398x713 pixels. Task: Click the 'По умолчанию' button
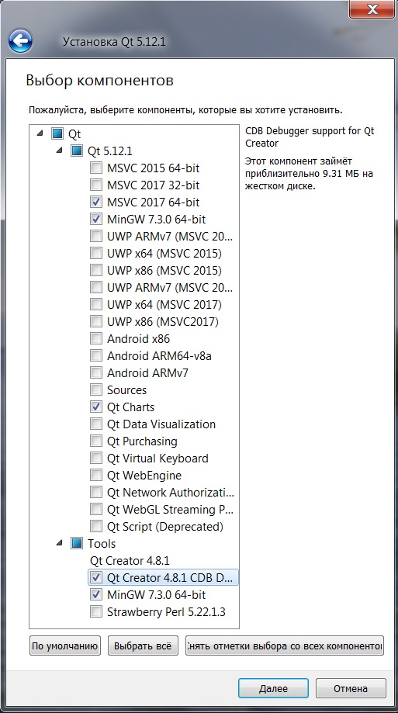click(x=65, y=646)
